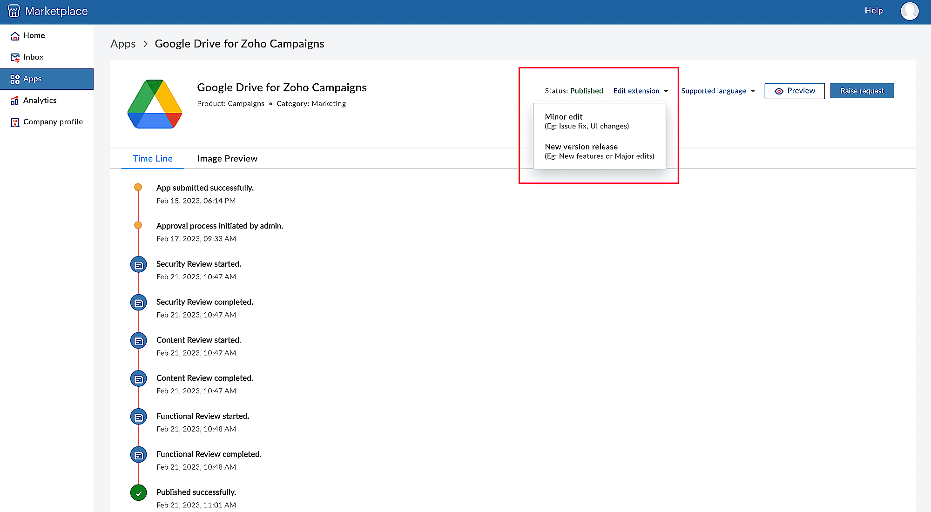Click the Preview button
This screenshot has height=512, width=931.
point(794,91)
